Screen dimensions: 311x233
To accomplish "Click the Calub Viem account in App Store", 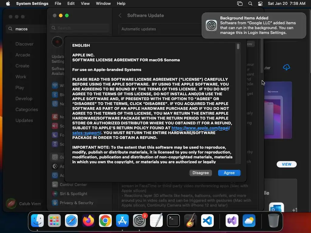I will tap(23, 204).
